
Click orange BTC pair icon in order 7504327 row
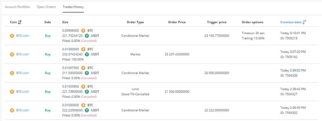pyautogui.click(x=12, y=92)
